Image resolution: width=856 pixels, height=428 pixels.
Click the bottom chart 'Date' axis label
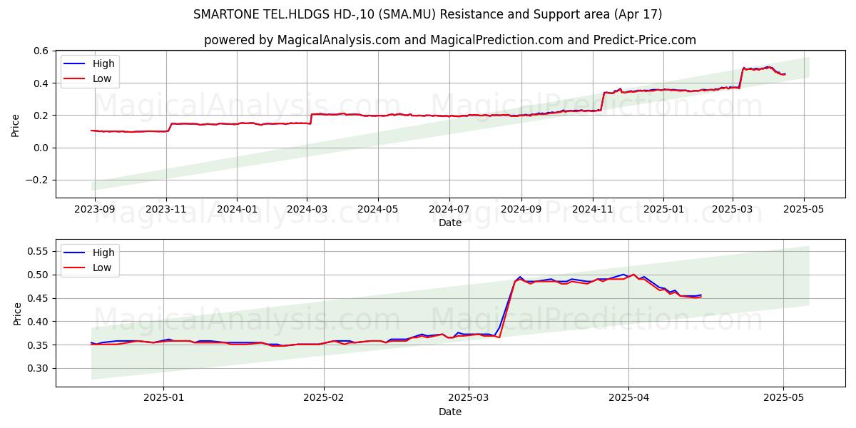tap(450, 412)
